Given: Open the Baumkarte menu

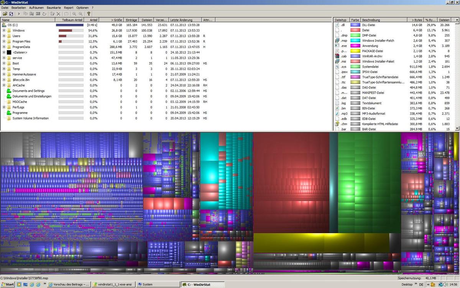Looking at the screenshot, I should [x=54, y=8].
